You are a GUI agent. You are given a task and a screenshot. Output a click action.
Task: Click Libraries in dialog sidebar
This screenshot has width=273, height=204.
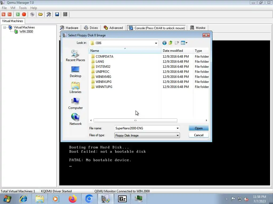pyautogui.click(x=75, y=88)
